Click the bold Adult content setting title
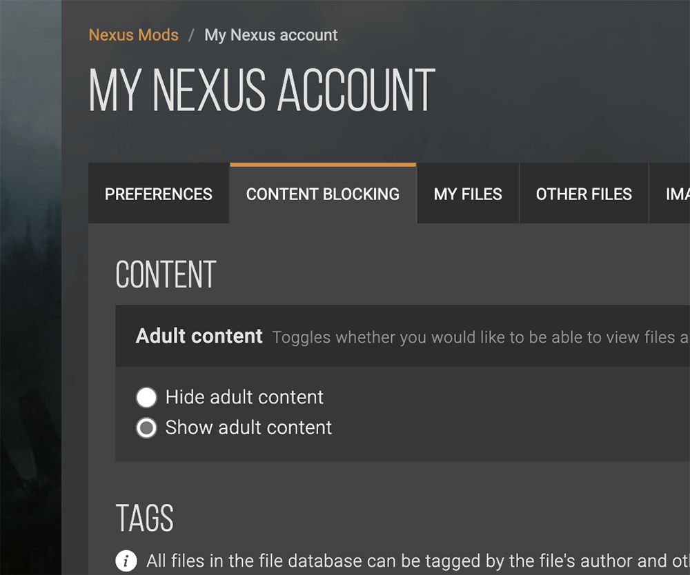The height and width of the screenshot is (575, 690). [199, 336]
